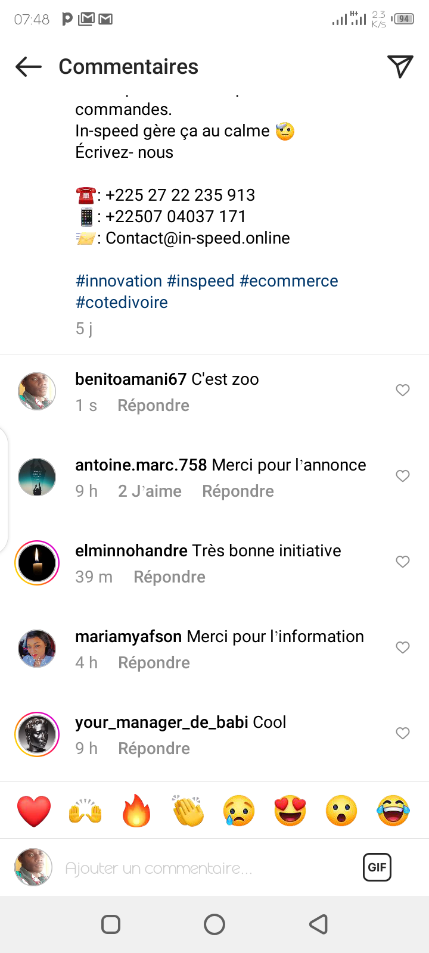Like elminnohandre's comment with the heart
The image size is (429, 953).
[x=403, y=562]
